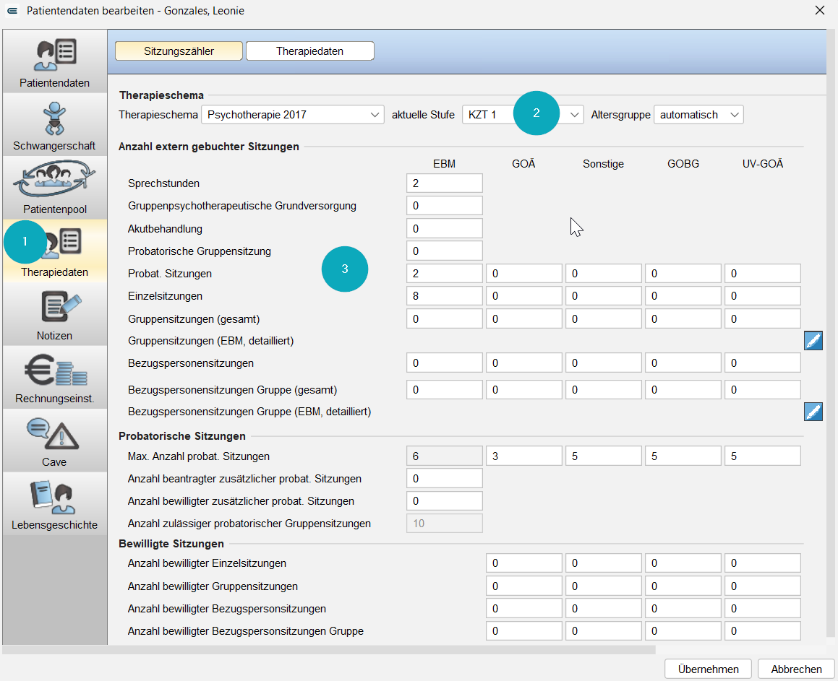838x681 pixels.
Task: Click Probat. Sitzungen Sonstige field
Action: [604, 273]
